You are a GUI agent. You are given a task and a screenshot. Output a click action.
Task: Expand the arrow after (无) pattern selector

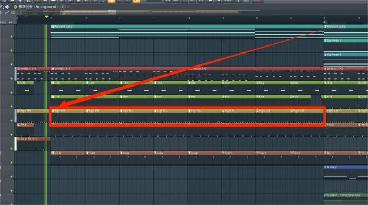(x=68, y=7)
